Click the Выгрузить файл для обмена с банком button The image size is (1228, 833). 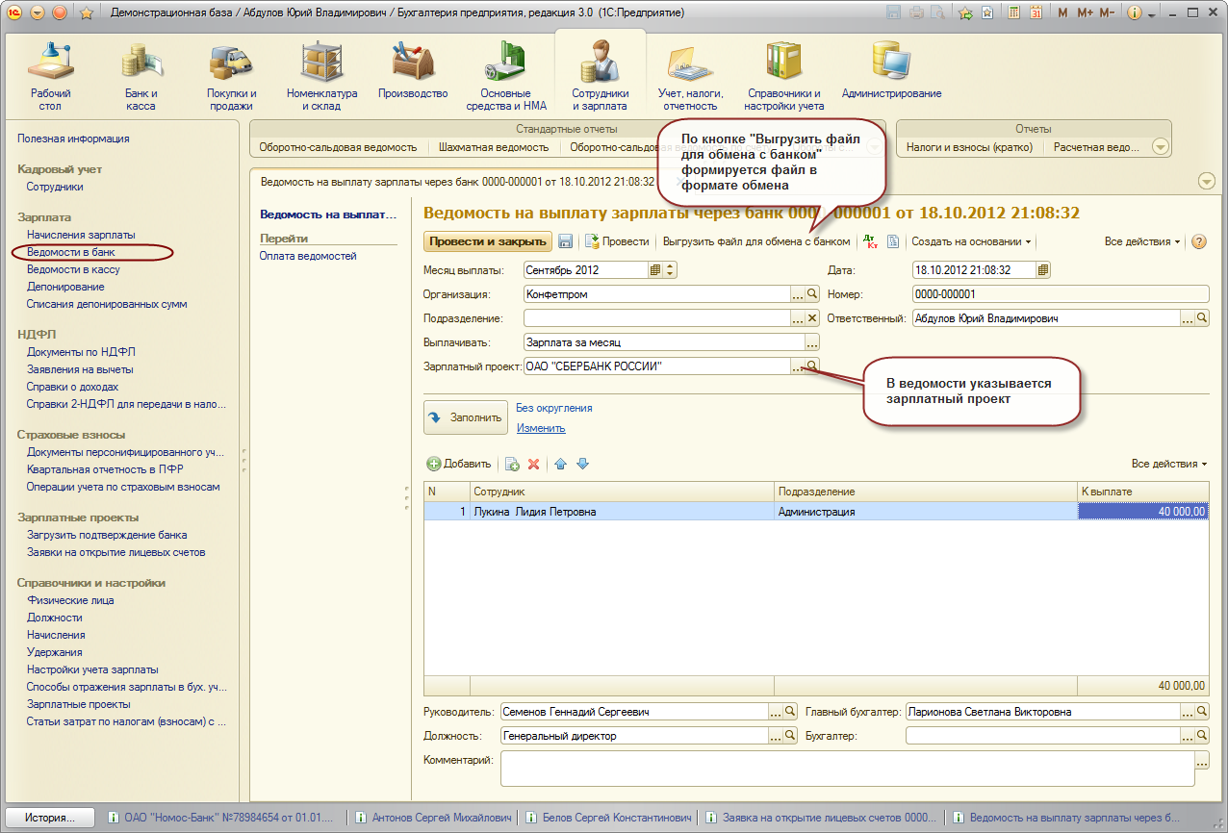756,241
